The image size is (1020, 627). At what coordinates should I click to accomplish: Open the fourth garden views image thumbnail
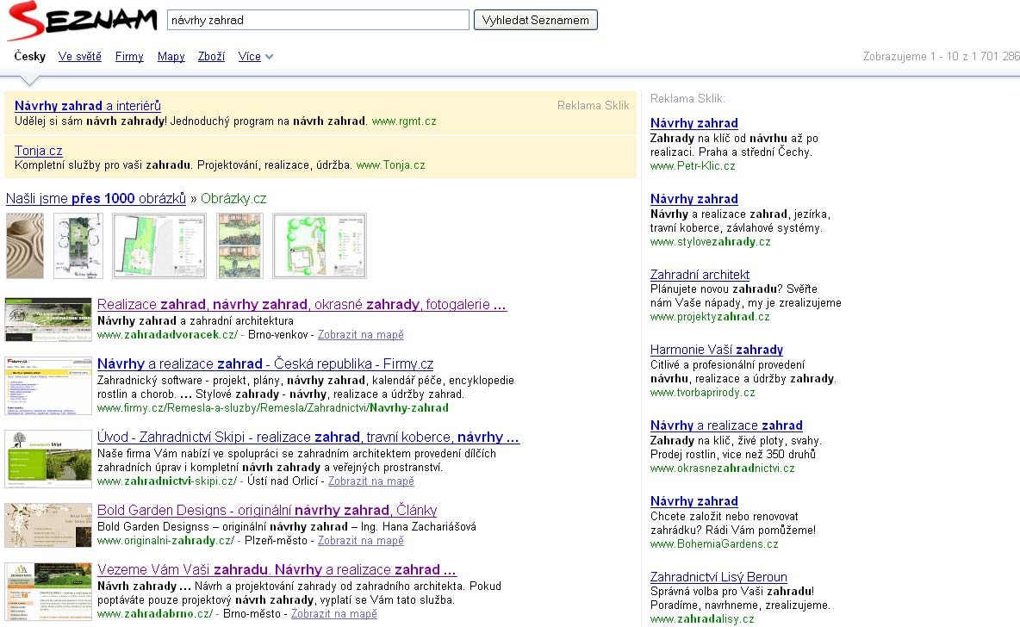240,245
